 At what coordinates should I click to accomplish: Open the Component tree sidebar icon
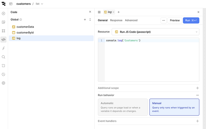point(4,31)
